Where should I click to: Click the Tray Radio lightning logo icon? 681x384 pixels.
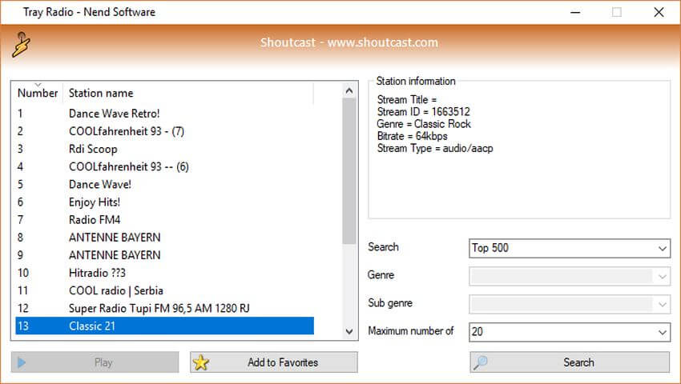point(21,44)
